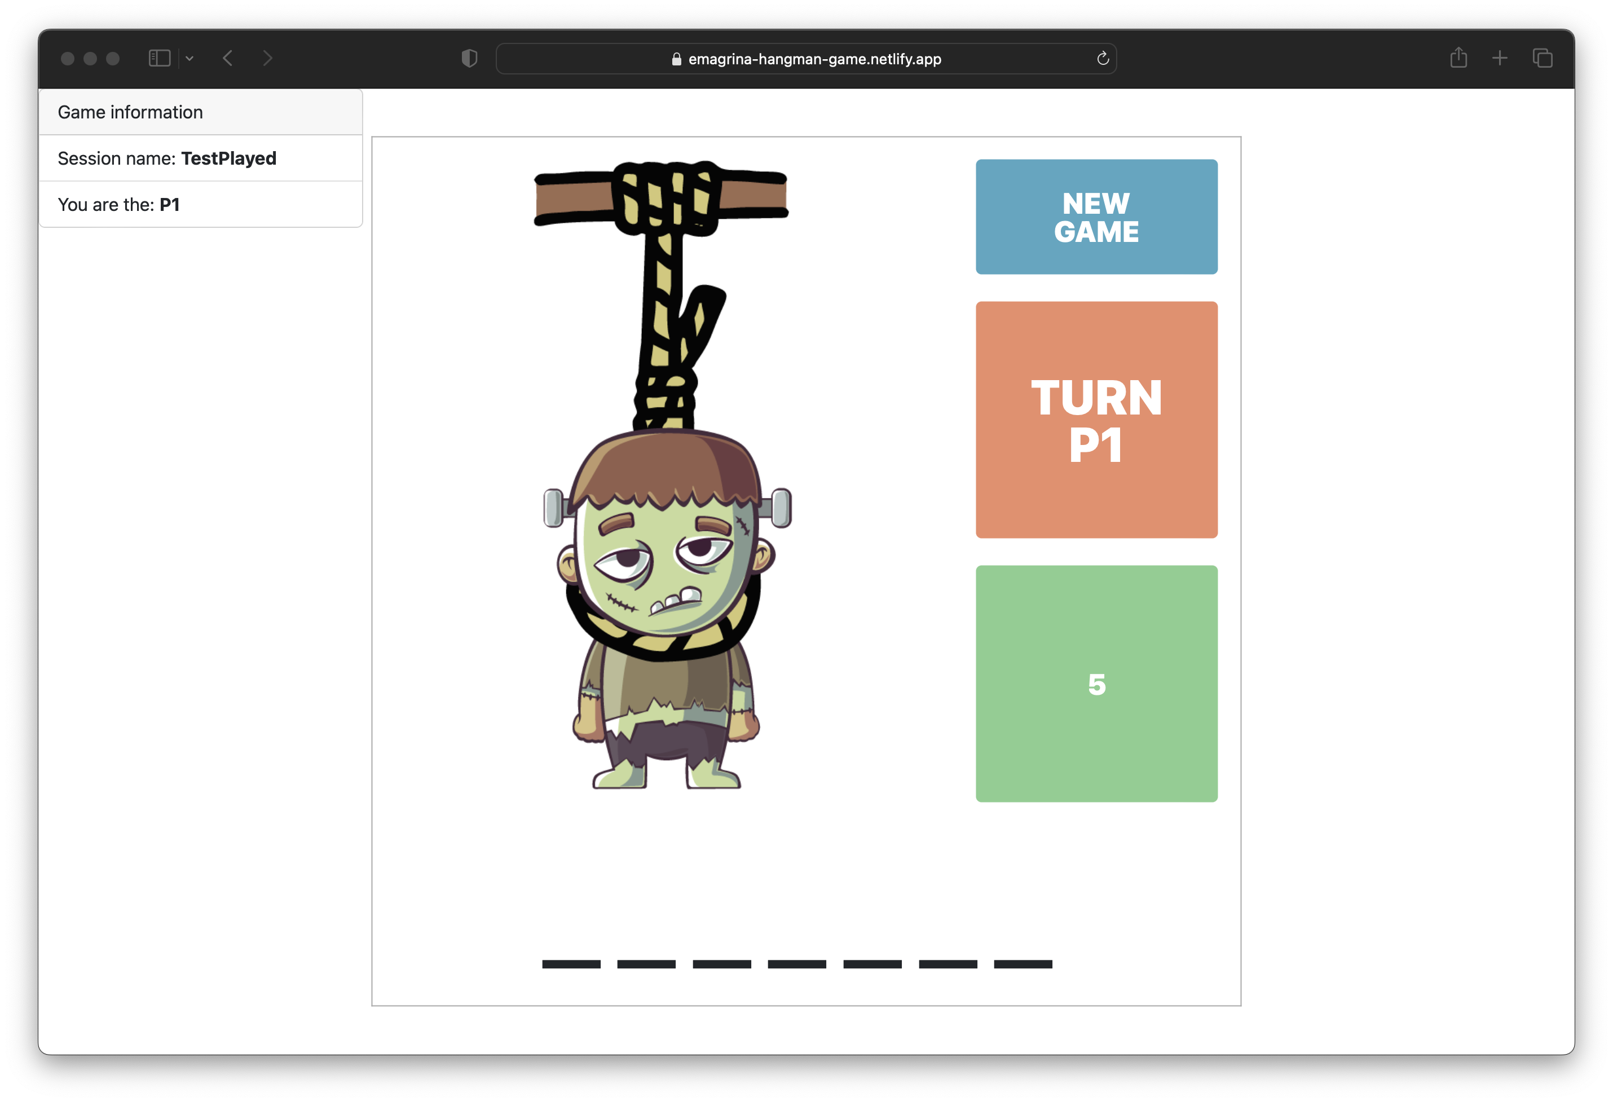Go back with the back arrow
The width and height of the screenshot is (1613, 1102).
pyautogui.click(x=228, y=58)
